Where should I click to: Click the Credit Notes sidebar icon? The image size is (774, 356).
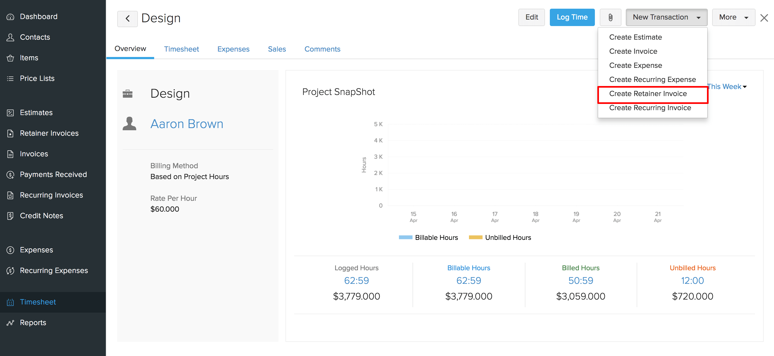(10, 216)
